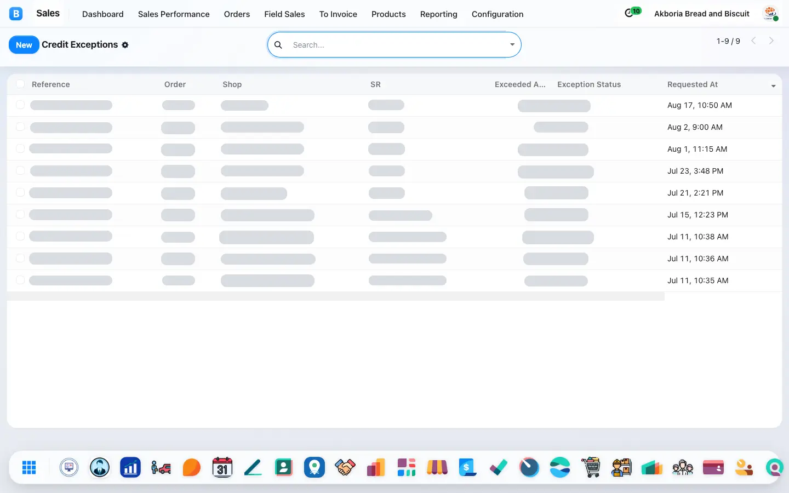This screenshot has height=493, width=789.
Task: Toggle the select-all checkbox in header row
Action: [x=20, y=84]
